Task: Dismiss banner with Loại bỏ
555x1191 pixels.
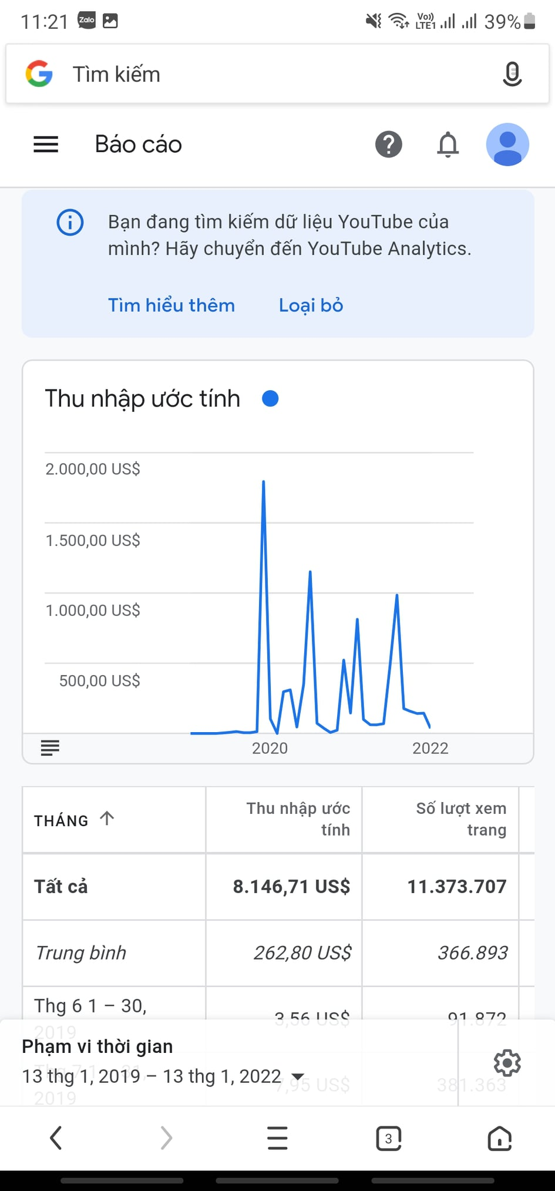Action: (311, 306)
